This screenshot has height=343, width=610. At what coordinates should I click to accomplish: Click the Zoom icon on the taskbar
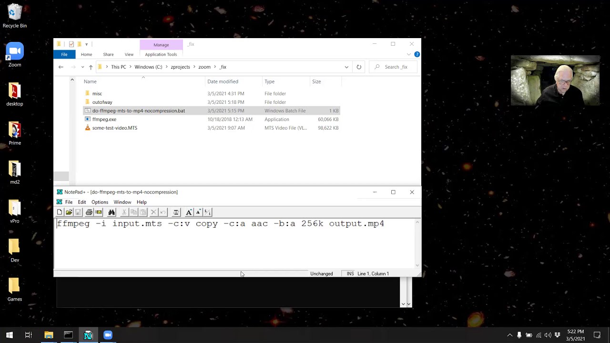108,335
